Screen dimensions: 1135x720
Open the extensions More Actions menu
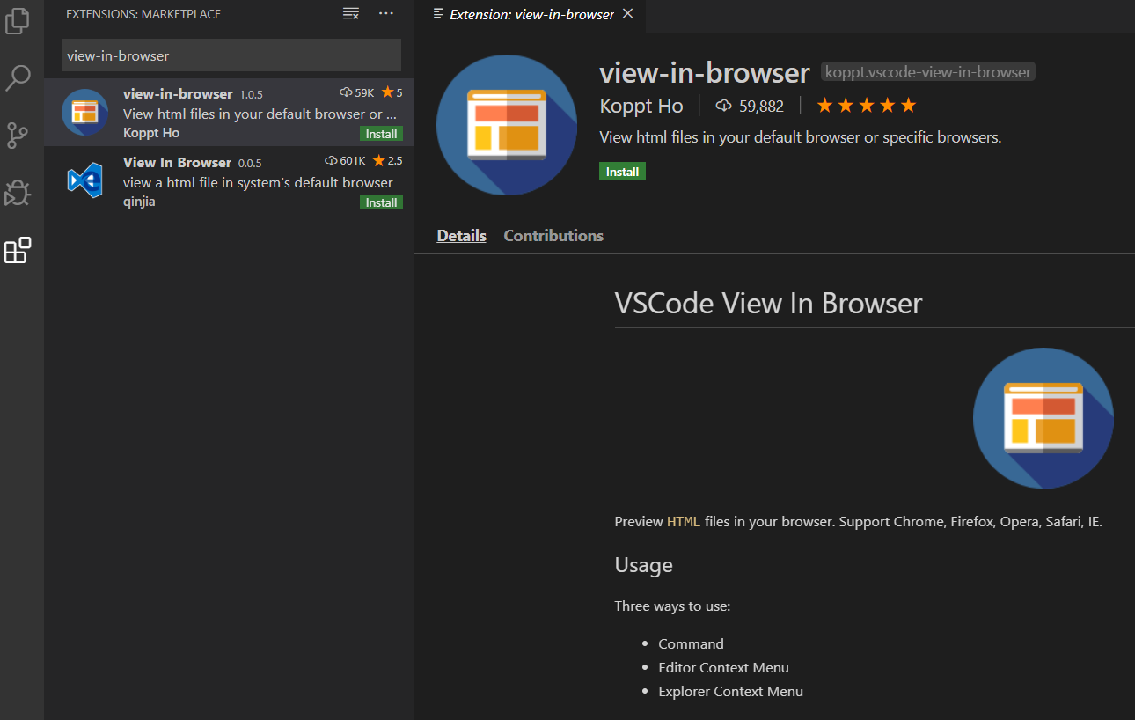[x=386, y=14]
